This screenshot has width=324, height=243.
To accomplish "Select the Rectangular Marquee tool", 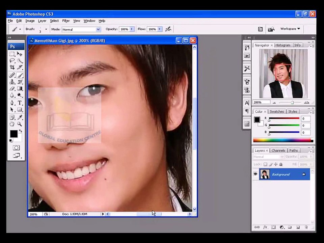I will click(x=12, y=54).
